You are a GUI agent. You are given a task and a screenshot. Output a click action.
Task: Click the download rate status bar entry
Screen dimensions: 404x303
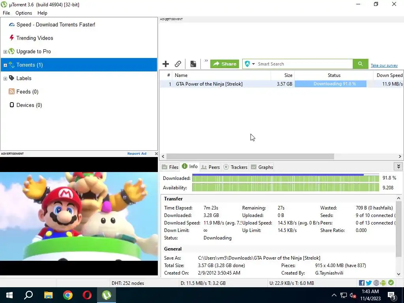[203, 283]
